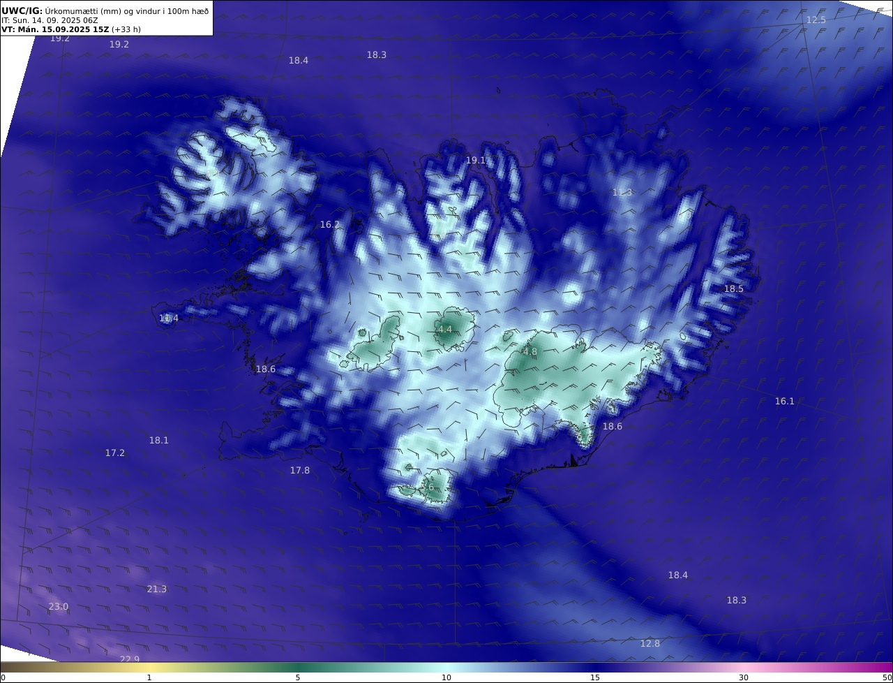
Task: Click the colorbar tick label 15
Action: 595,677
